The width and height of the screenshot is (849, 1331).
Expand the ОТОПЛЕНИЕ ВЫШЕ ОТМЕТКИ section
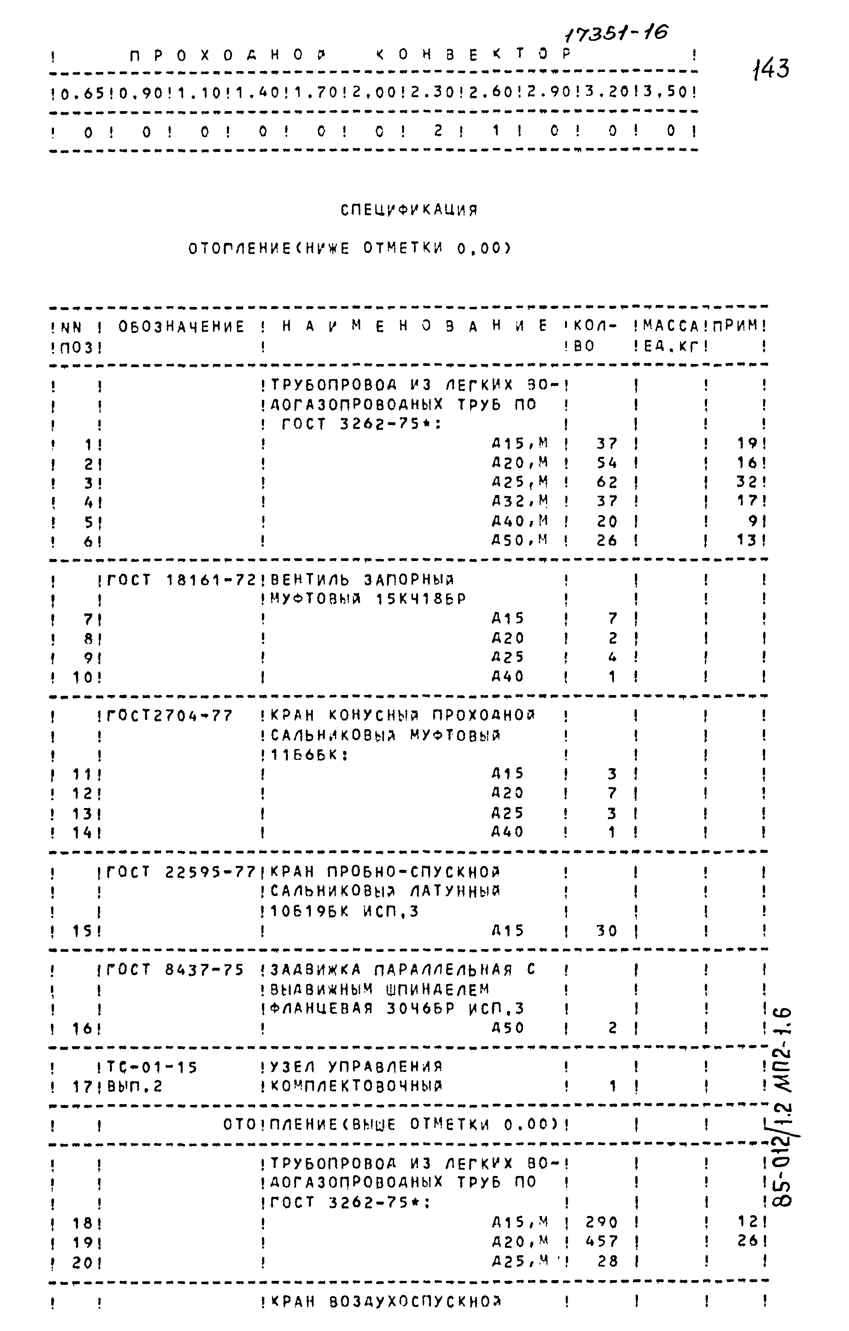(x=388, y=1120)
